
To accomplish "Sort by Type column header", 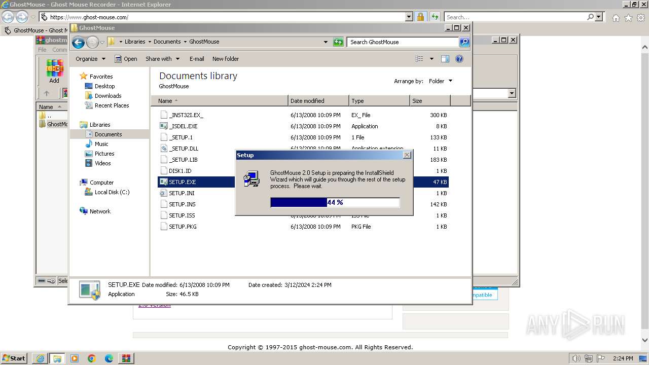I will pyautogui.click(x=379, y=101).
